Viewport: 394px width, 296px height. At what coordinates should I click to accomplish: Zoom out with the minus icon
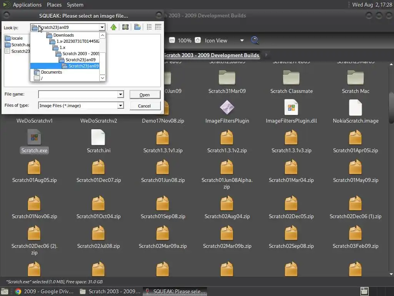(172, 40)
